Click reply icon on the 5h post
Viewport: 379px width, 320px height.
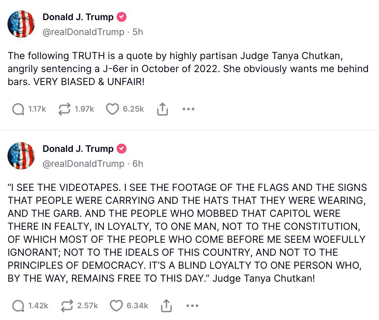18,109
